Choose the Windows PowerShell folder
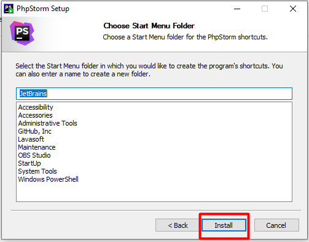309x242 pixels. coord(48,179)
